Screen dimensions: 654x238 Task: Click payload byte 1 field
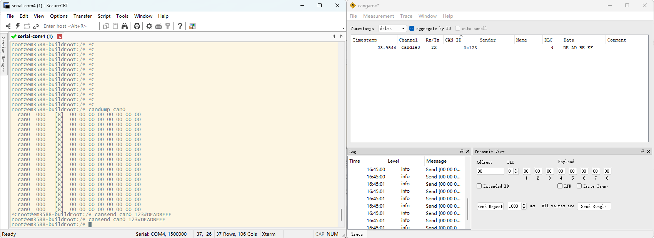click(x=526, y=171)
